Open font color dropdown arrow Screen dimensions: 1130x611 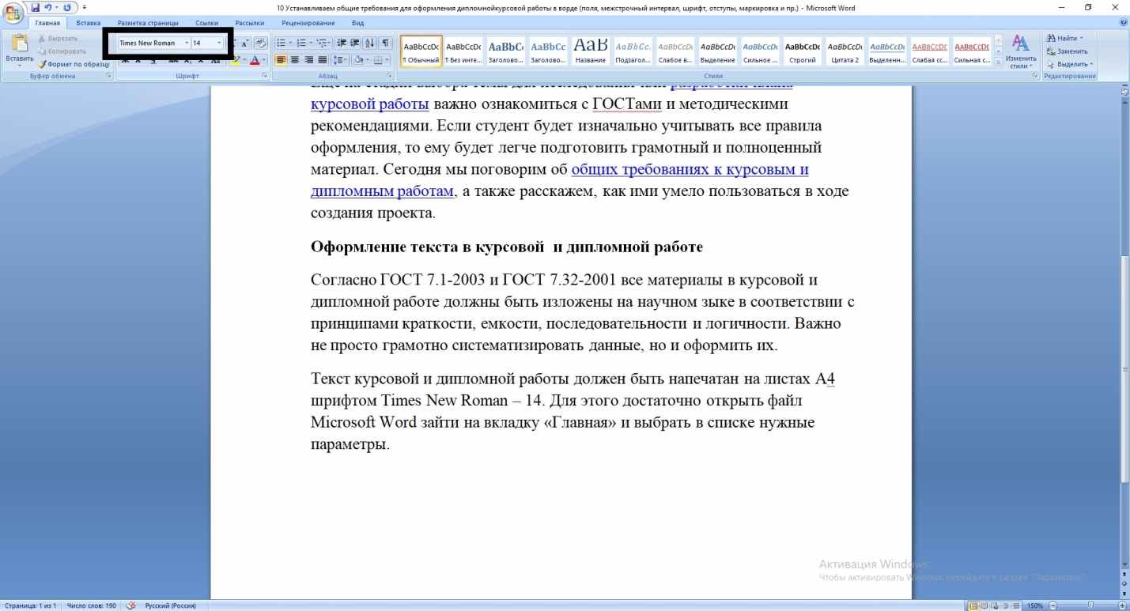point(264,60)
